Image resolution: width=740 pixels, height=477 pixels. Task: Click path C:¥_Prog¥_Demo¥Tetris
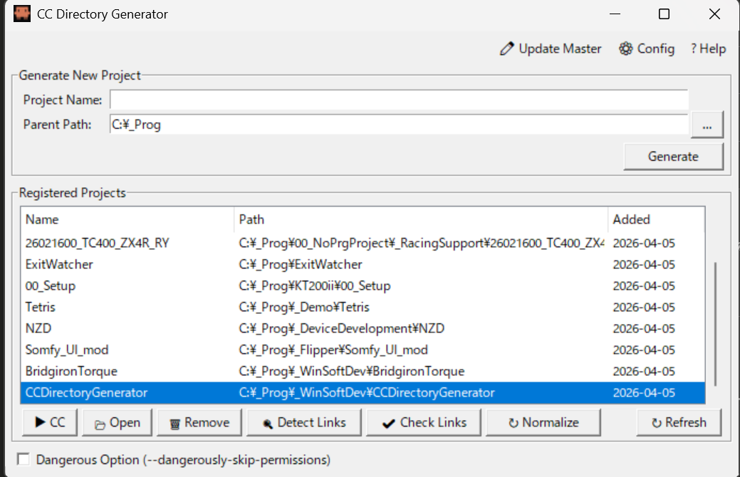click(304, 307)
